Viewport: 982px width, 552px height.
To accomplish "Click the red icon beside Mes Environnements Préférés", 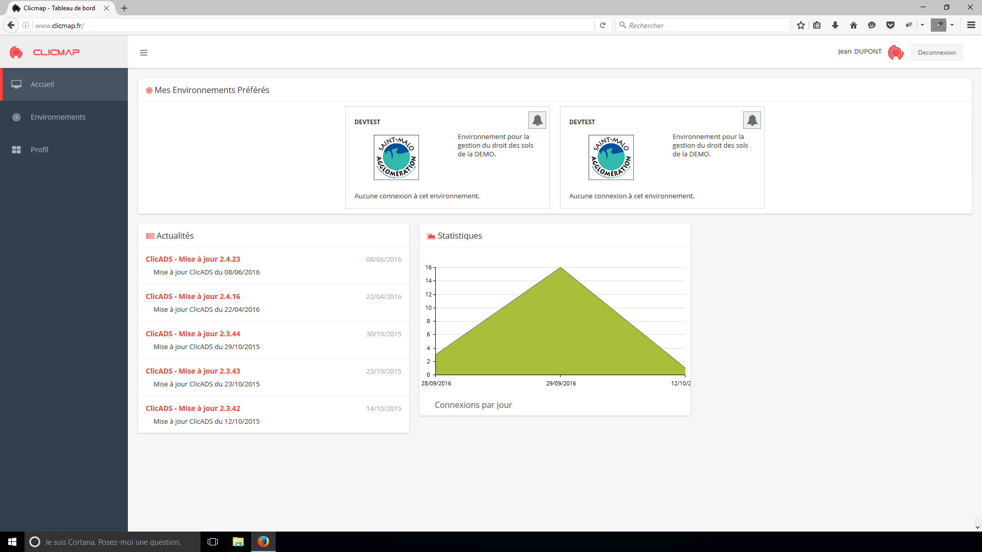I will (149, 90).
